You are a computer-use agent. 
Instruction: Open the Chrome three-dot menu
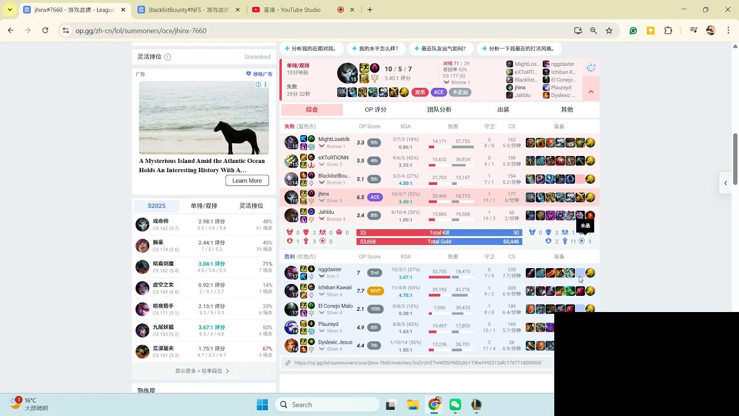[729, 31]
